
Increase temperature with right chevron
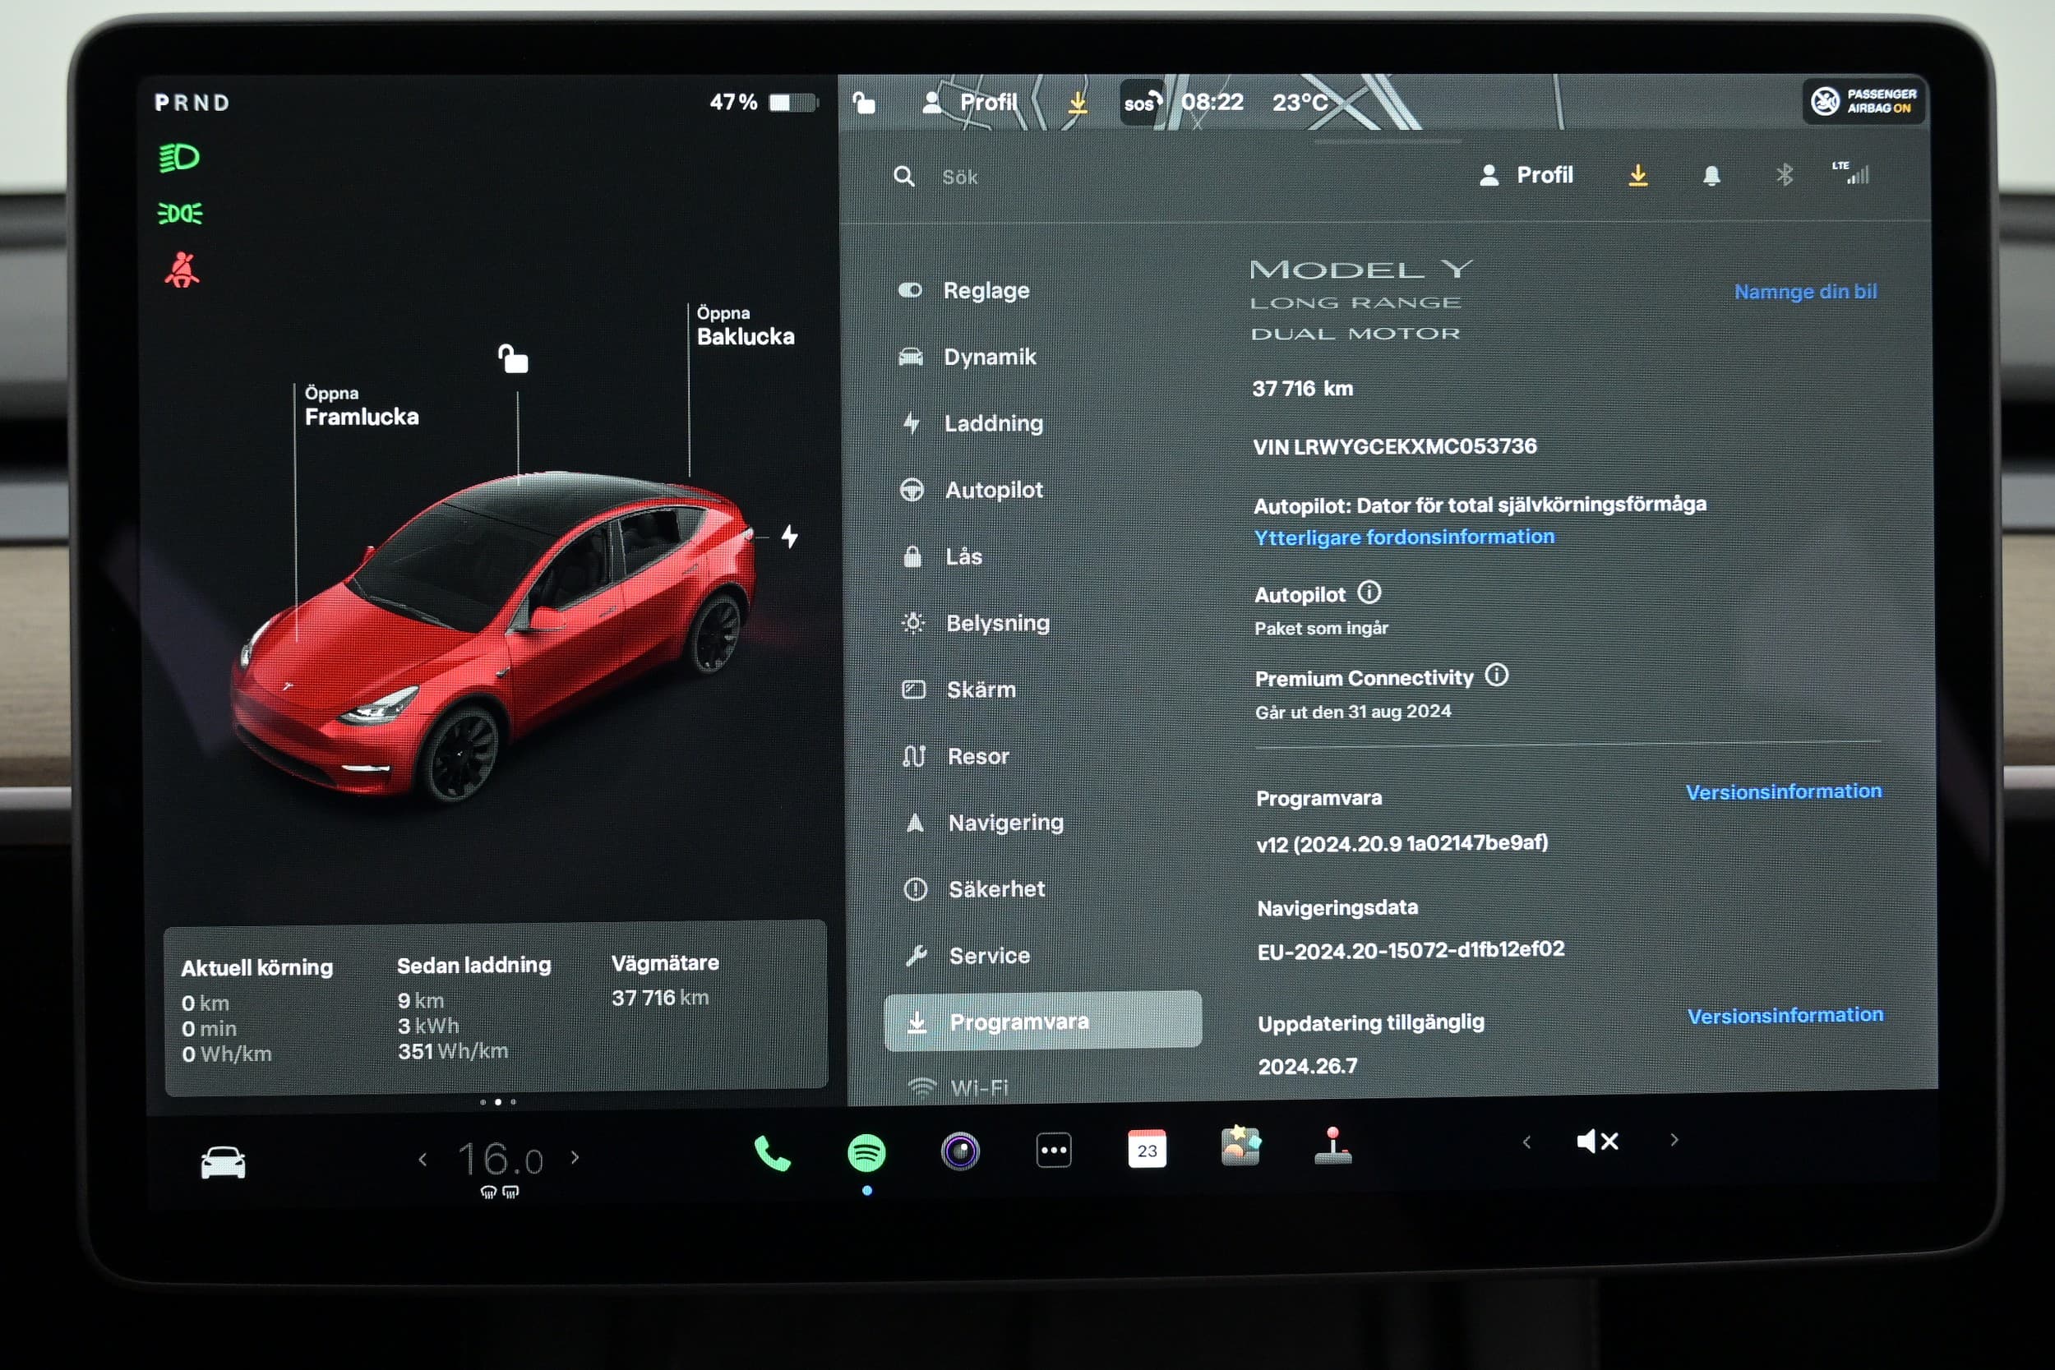(x=575, y=1158)
